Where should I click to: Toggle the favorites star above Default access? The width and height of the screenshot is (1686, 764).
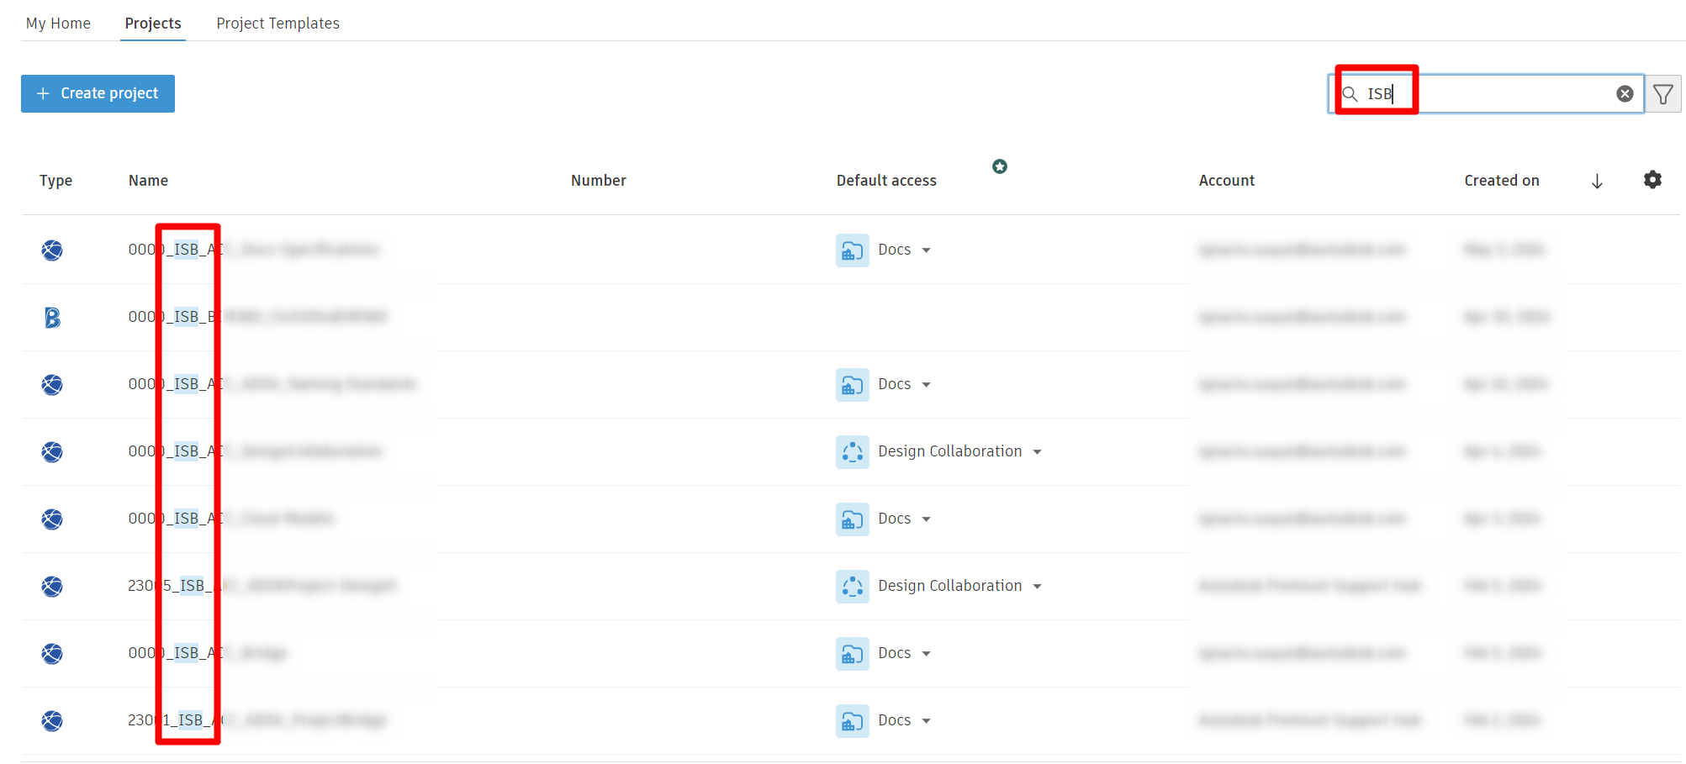point(1000,166)
